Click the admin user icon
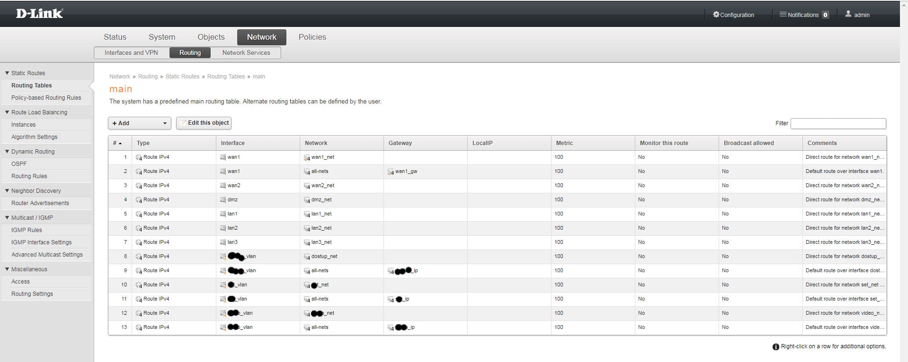The width and height of the screenshot is (908, 362). point(848,14)
